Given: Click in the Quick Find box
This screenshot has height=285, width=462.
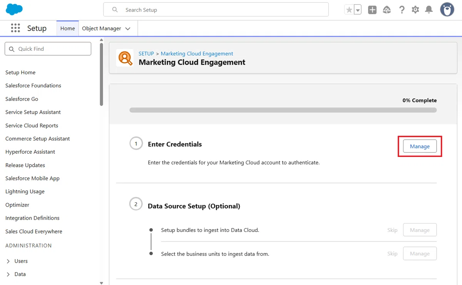Looking at the screenshot, I should click(x=48, y=49).
